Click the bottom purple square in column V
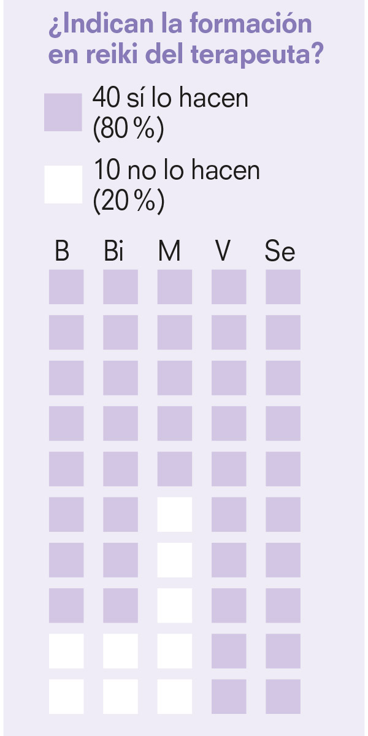368x736 pixels. tap(229, 696)
